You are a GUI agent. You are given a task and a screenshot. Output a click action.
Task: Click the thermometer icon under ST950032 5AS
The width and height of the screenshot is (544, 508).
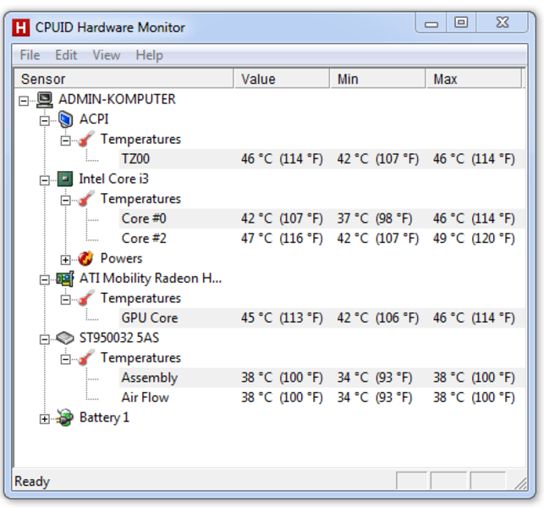pyautogui.click(x=86, y=358)
